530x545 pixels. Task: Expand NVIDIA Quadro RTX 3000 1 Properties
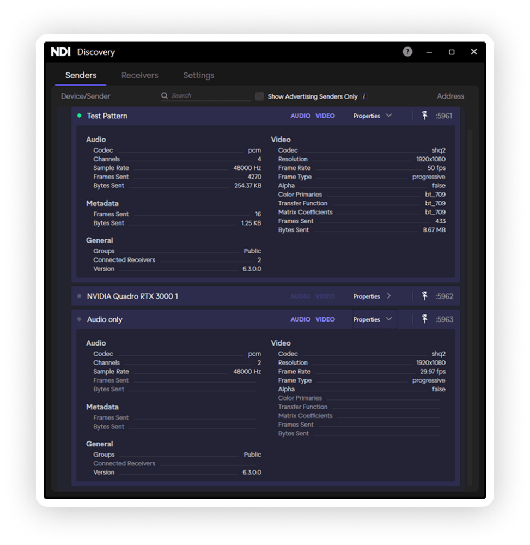388,296
